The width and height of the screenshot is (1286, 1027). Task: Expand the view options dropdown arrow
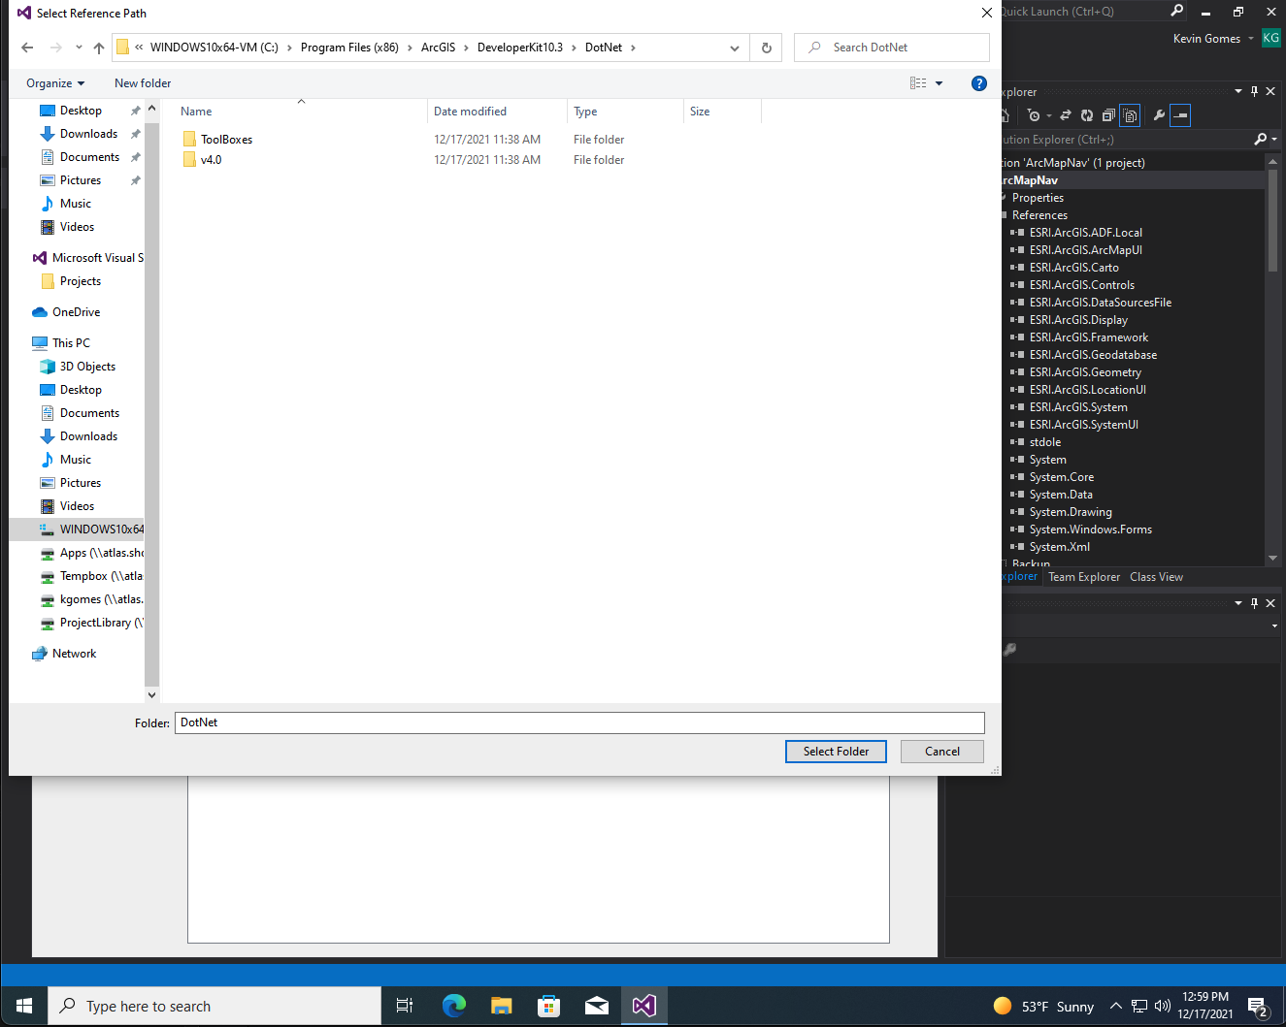[939, 83]
